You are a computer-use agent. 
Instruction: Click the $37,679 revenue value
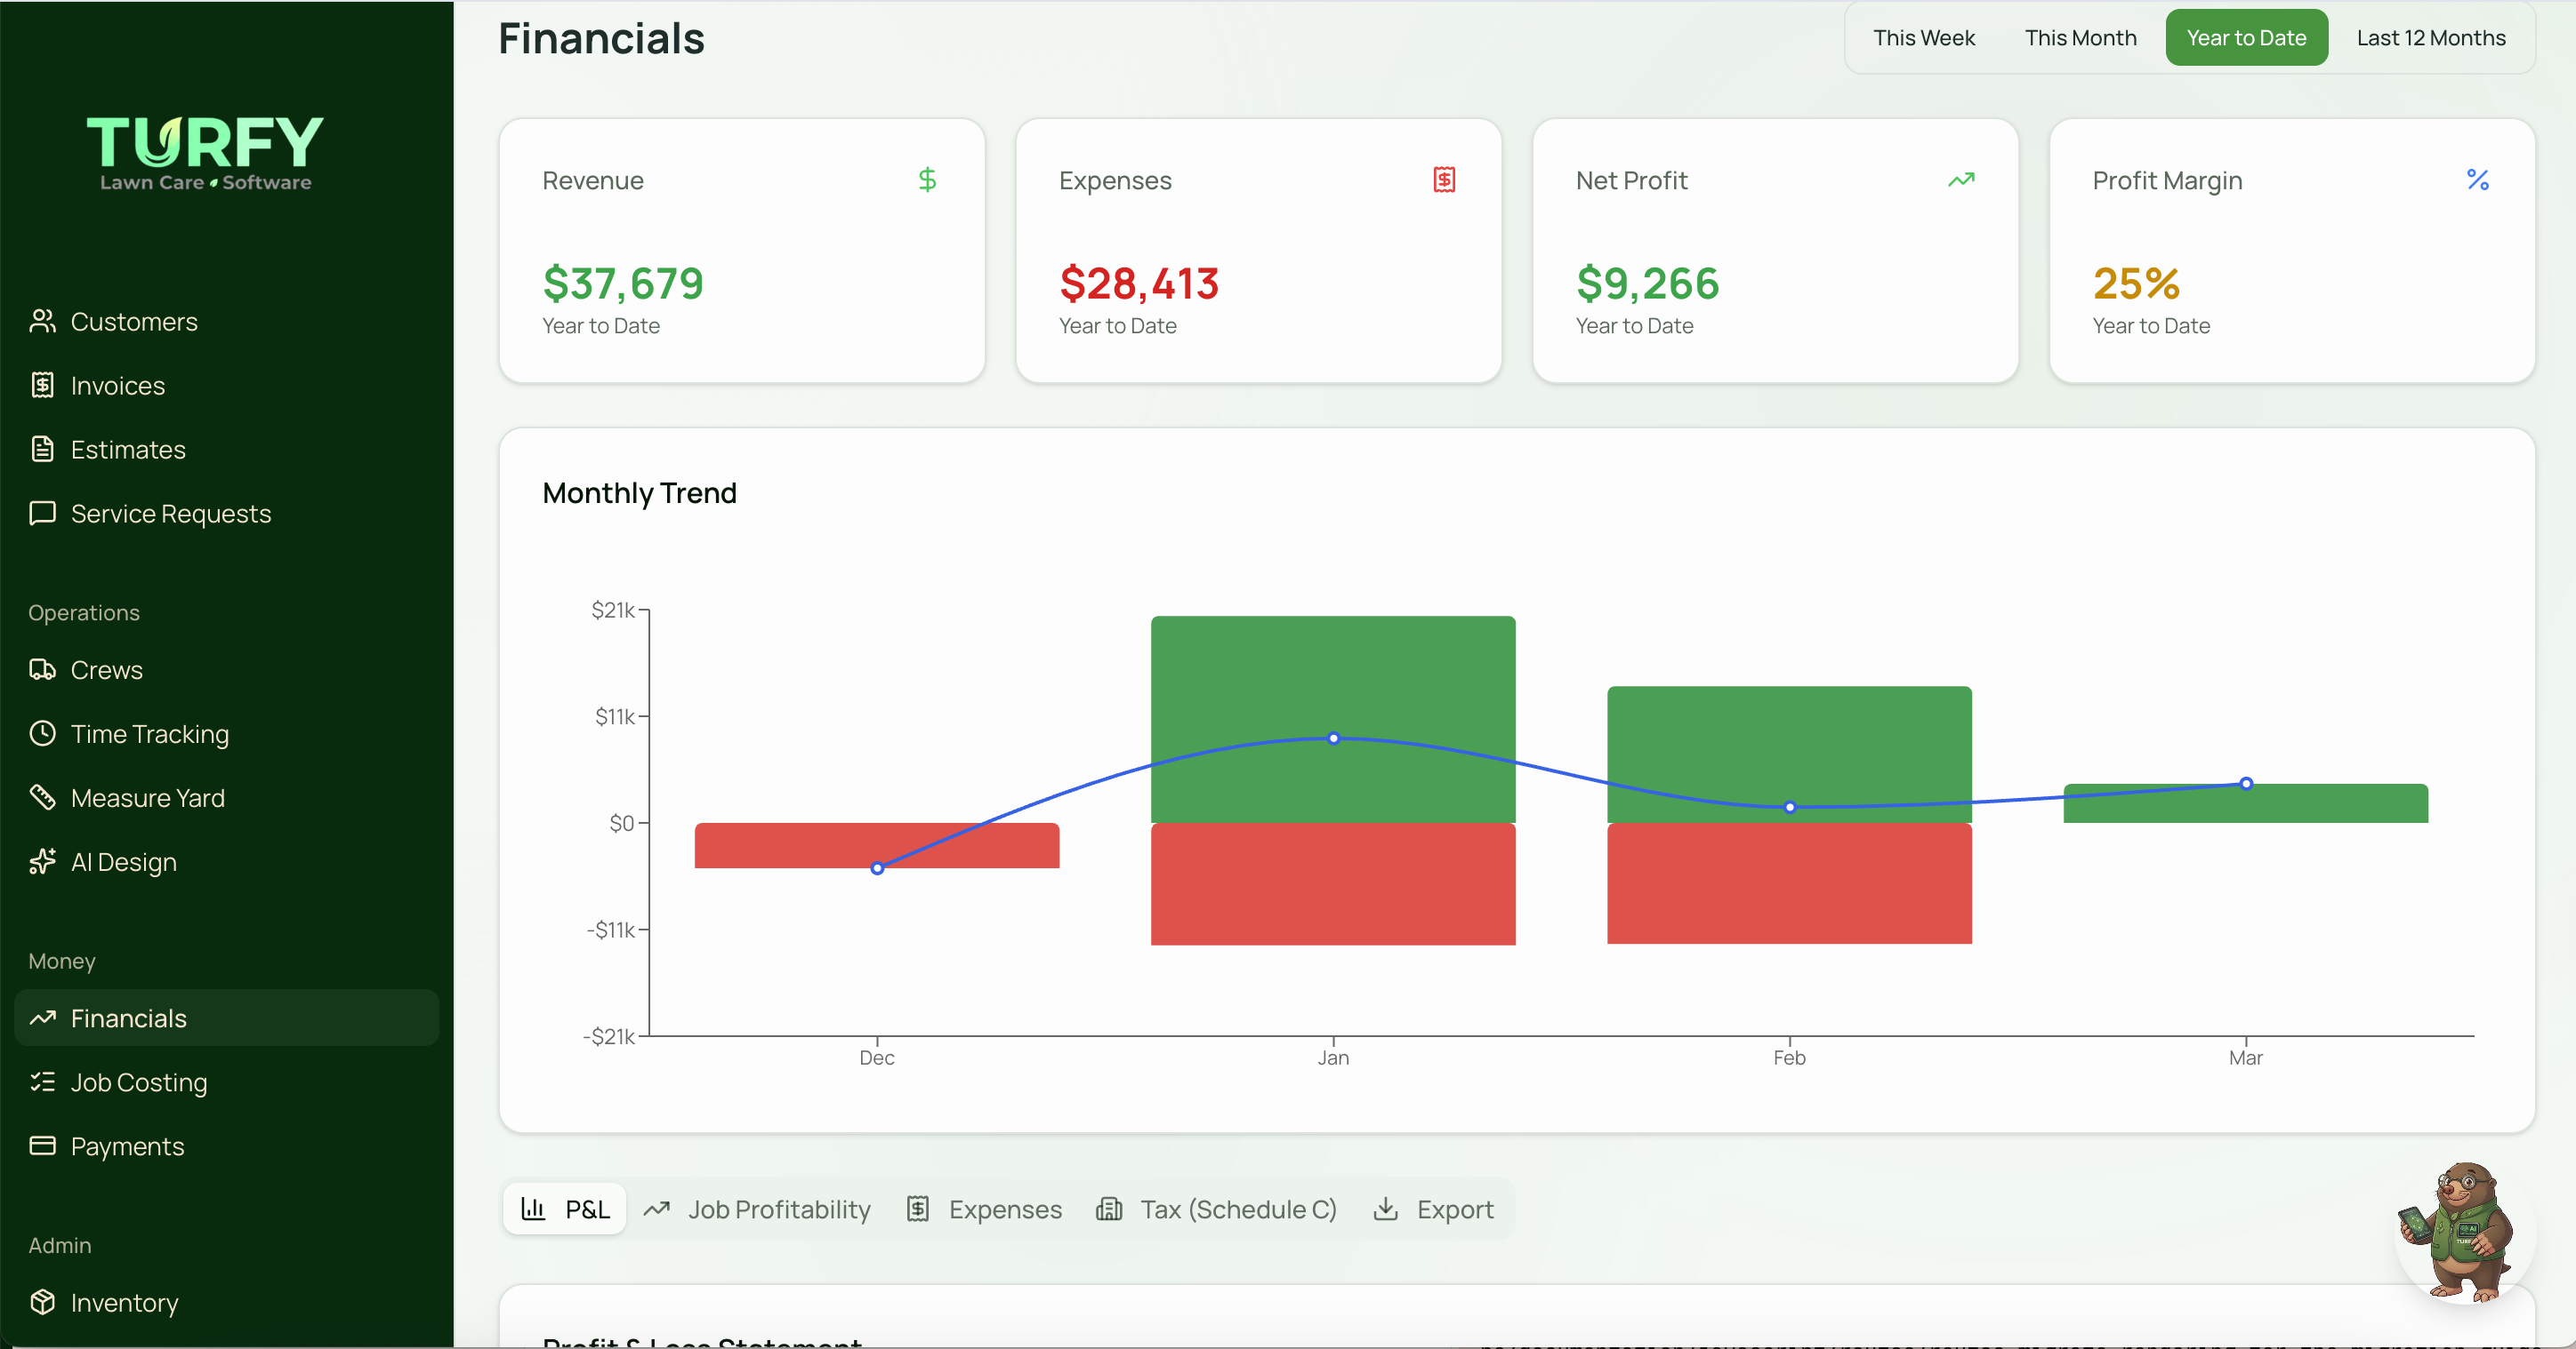[623, 283]
